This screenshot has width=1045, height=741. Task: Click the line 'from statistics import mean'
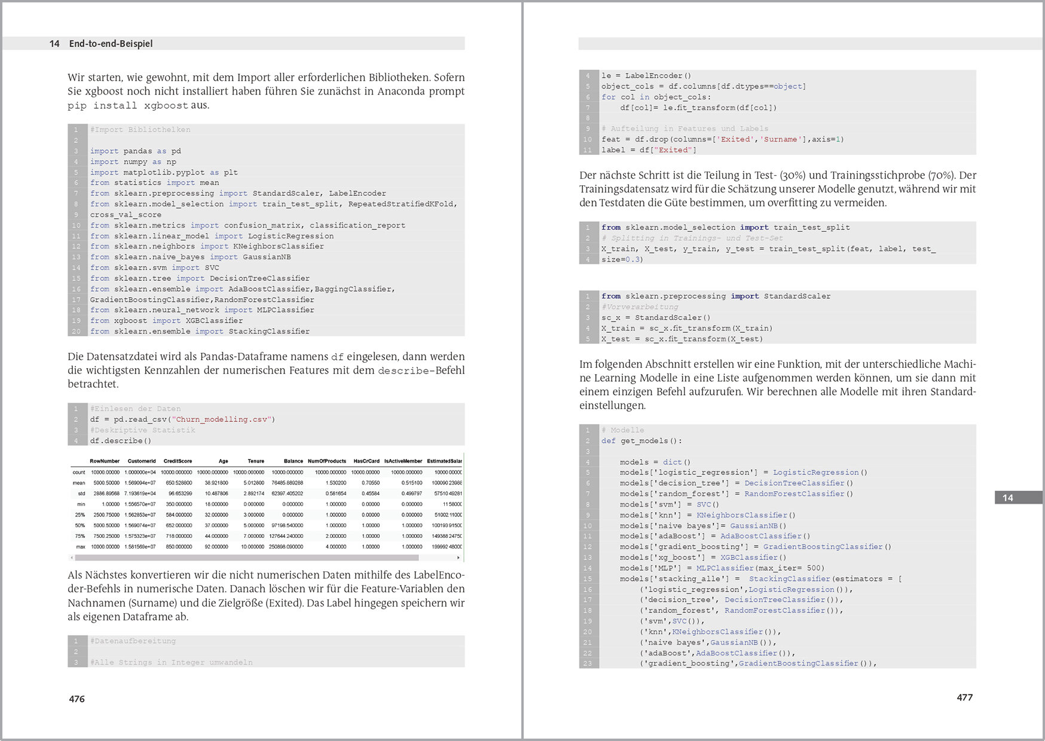click(154, 183)
